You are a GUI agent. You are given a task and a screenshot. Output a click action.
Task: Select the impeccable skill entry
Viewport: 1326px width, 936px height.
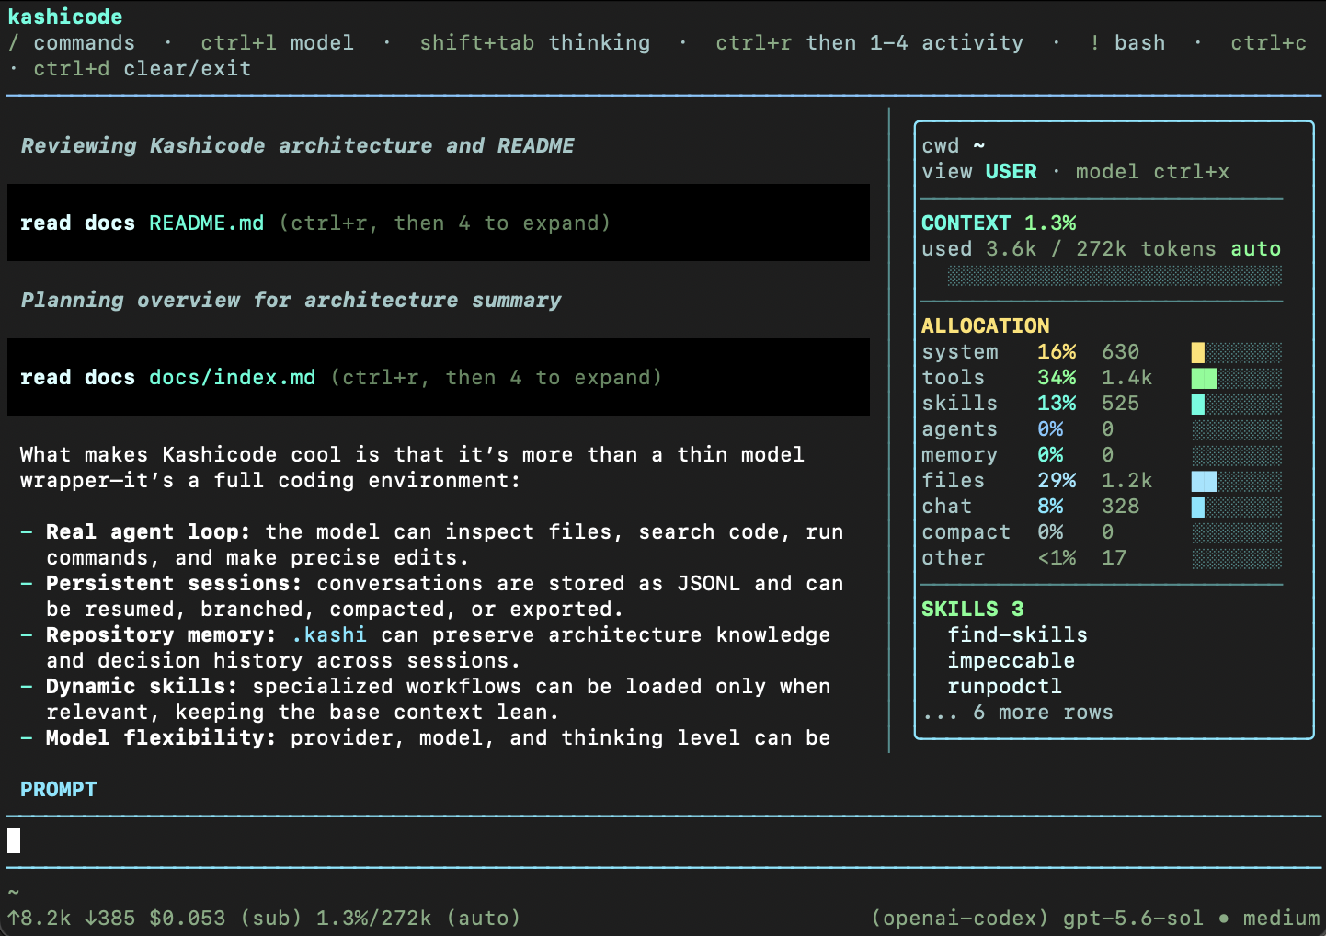pyautogui.click(x=1011, y=660)
